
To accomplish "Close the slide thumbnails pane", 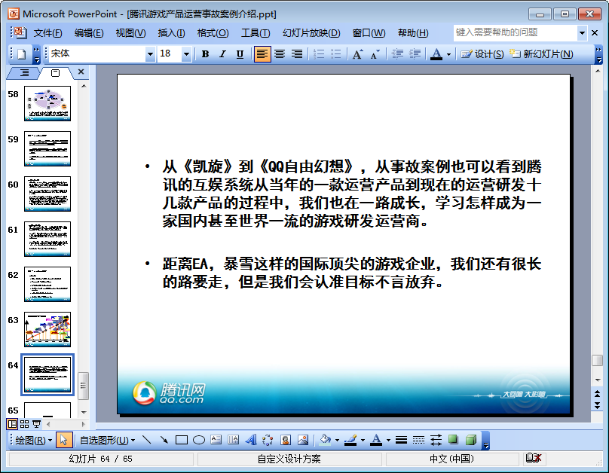I will (81, 72).
